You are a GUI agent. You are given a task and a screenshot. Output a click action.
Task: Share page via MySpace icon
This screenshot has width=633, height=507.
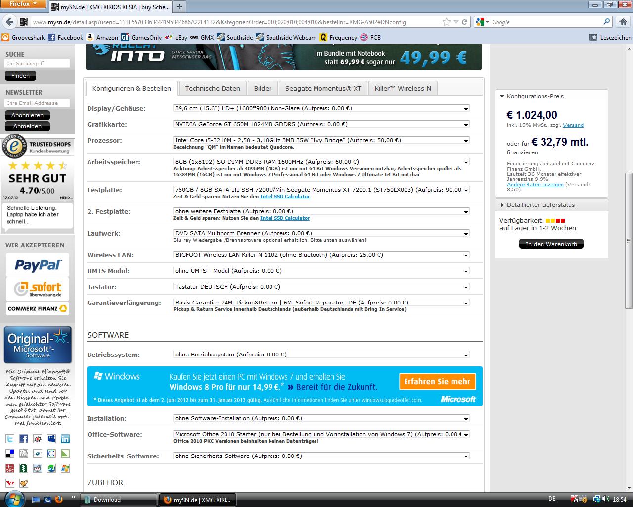51,439
